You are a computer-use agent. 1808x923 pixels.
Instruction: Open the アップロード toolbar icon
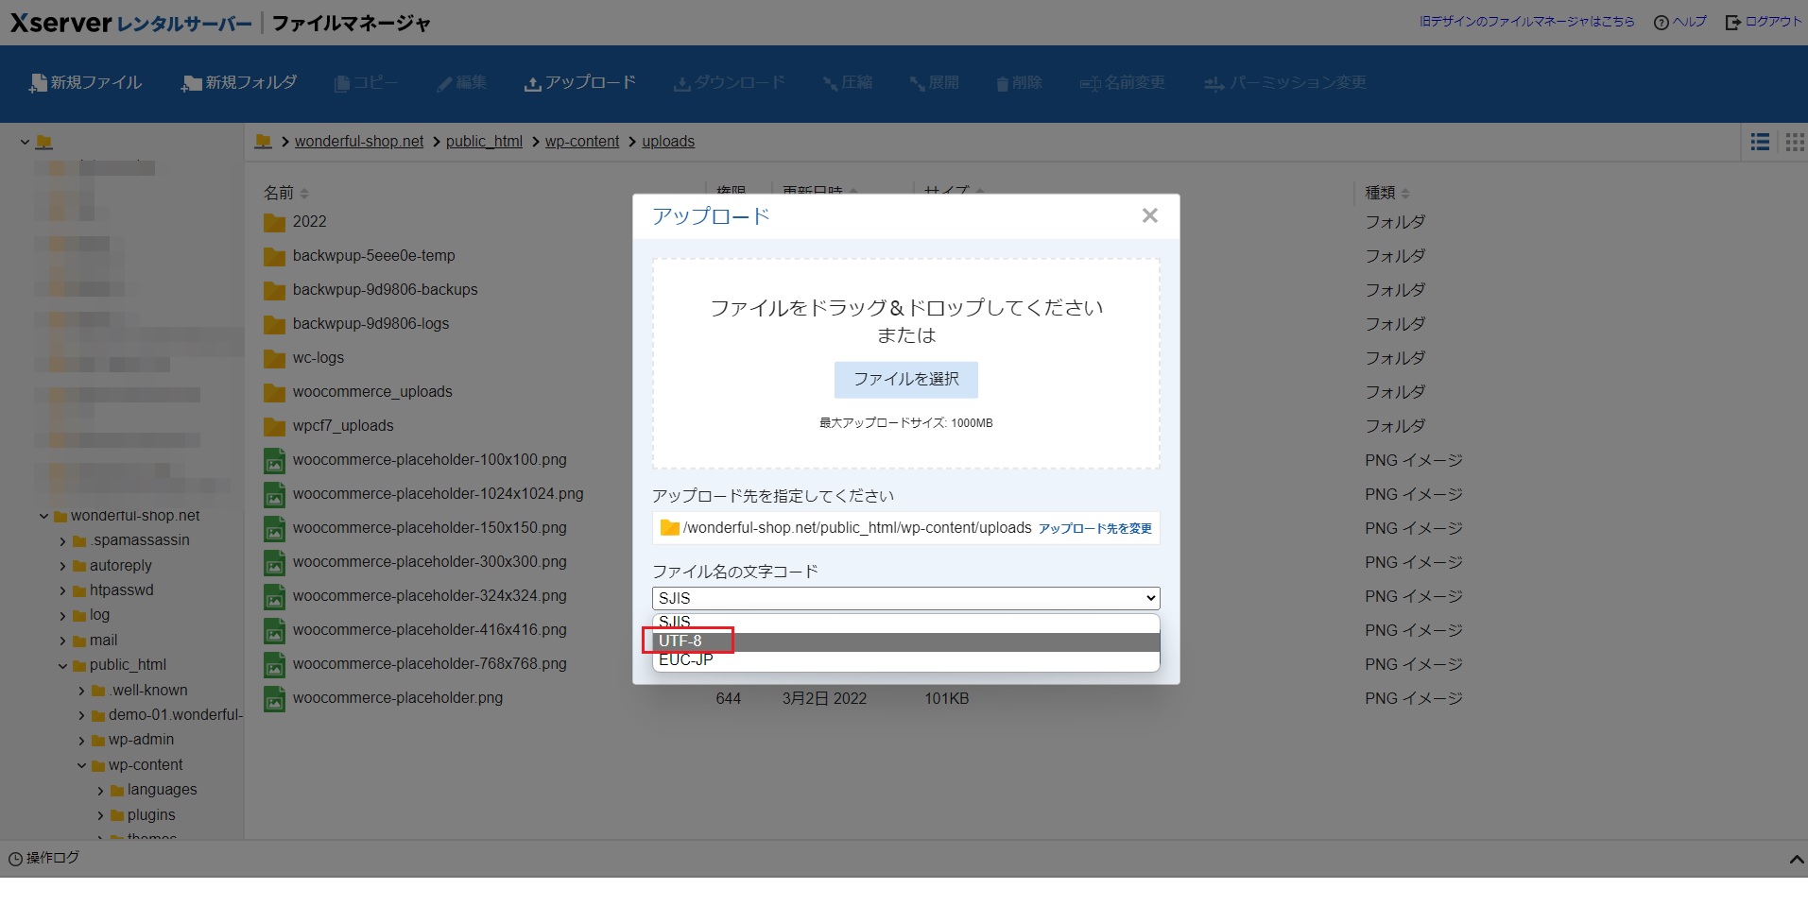(533, 82)
